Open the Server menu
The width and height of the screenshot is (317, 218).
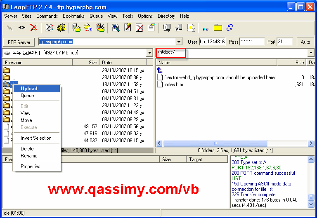point(10,16)
